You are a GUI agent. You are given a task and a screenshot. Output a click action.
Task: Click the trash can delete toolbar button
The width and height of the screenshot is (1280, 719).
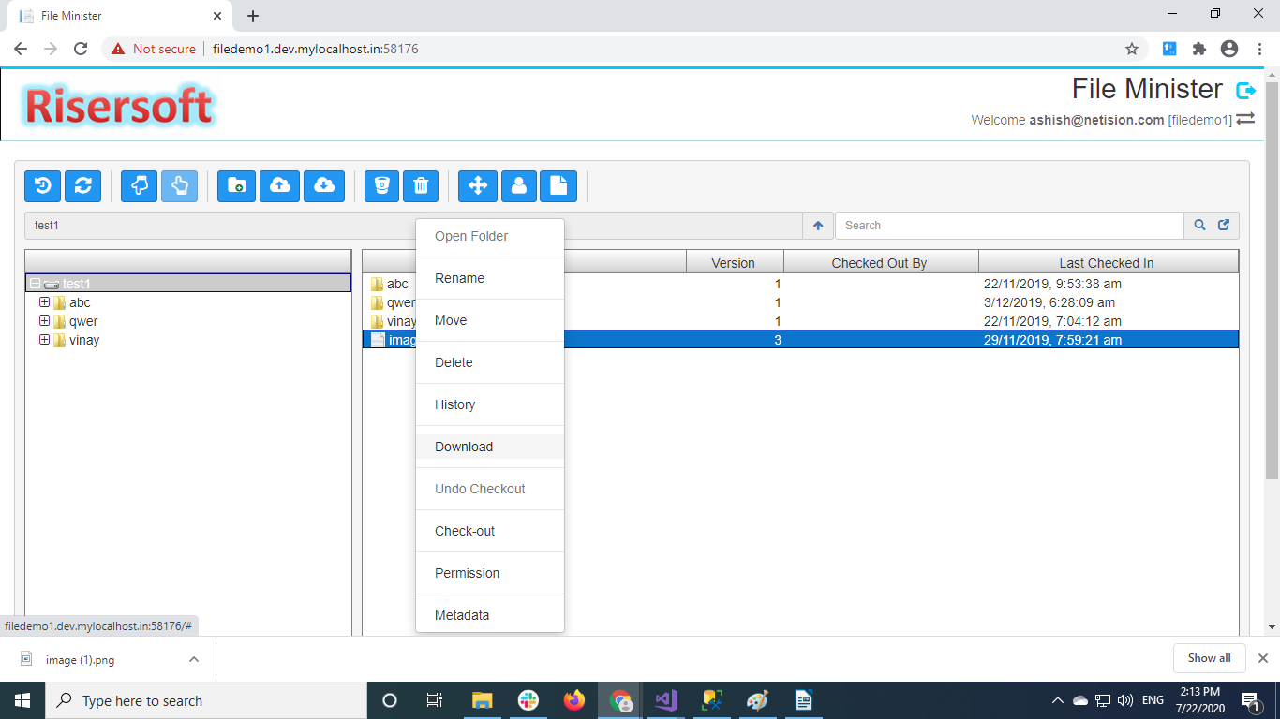click(421, 186)
